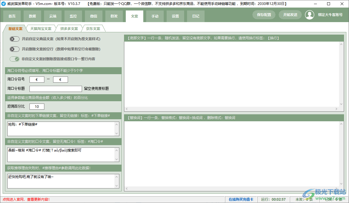This screenshot has width=349, height=203.
Task: Click the 返佣参数输出商品佣金金额 section header
Action: tap(63, 98)
